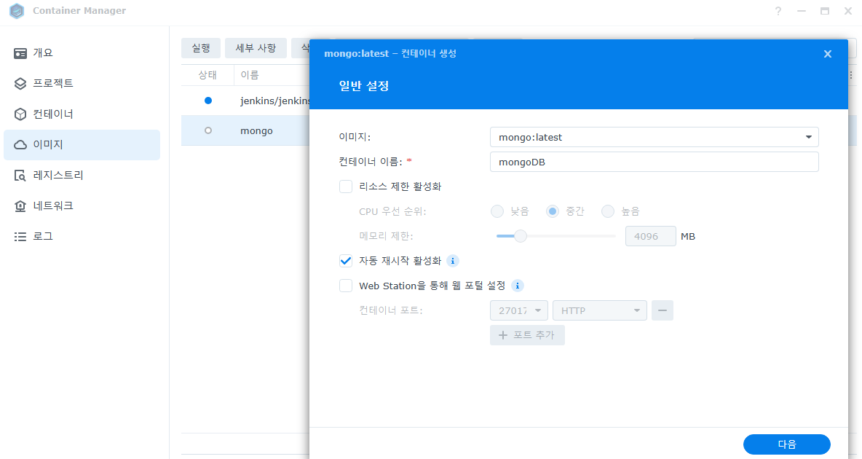Click the minus remove port button
Image resolution: width=862 pixels, height=459 pixels.
663,310
